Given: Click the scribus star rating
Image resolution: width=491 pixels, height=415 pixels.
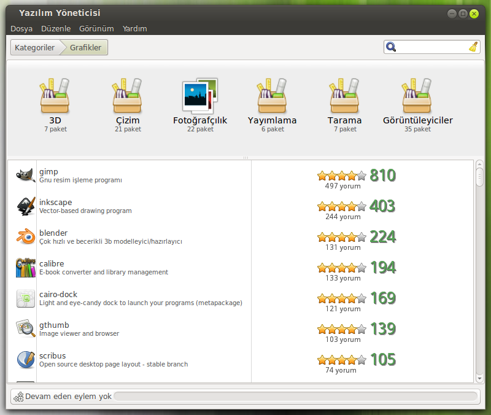Looking at the screenshot, I should (342, 360).
